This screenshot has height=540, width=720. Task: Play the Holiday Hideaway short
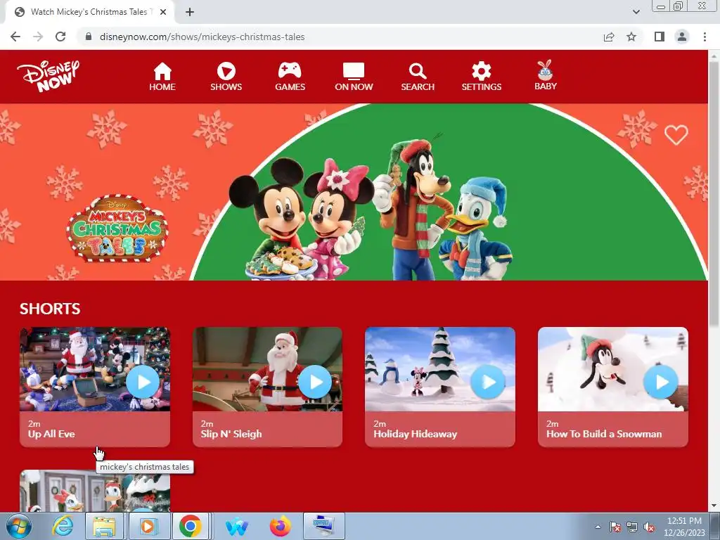click(488, 382)
